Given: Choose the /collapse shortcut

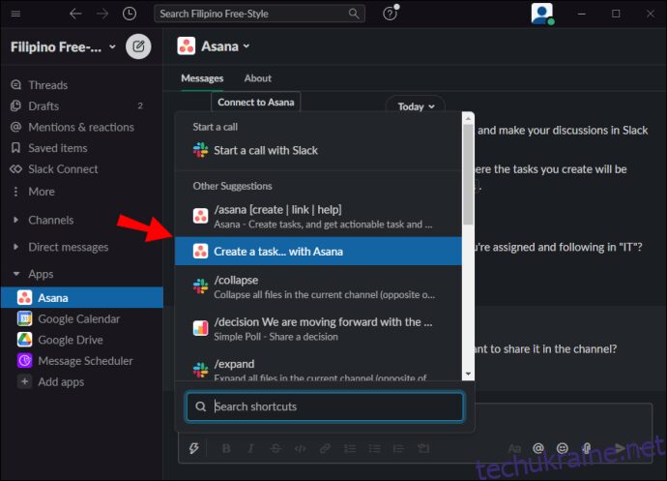Looking at the screenshot, I should click(x=318, y=286).
